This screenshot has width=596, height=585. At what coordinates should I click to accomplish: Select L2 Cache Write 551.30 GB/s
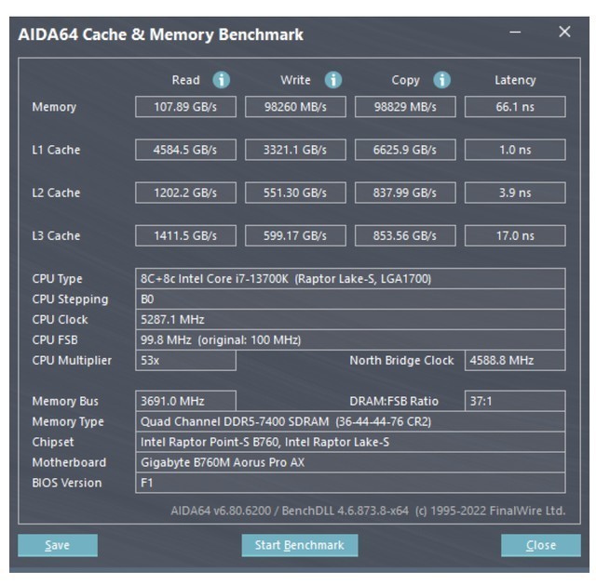pos(295,193)
